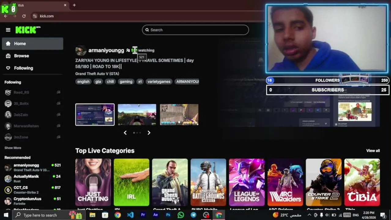
Task: Reload the page in browser
Action: (x=24, y=16)
